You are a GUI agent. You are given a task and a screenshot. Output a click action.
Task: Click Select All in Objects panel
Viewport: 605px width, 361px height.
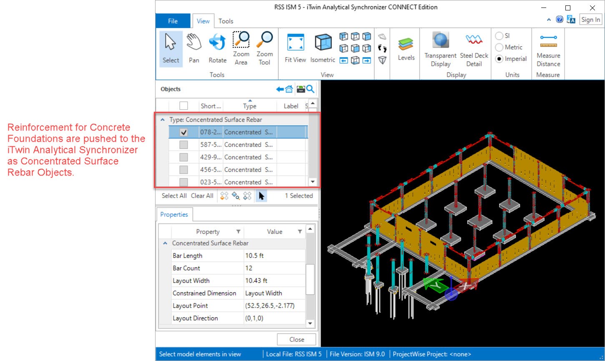point(174,196)
